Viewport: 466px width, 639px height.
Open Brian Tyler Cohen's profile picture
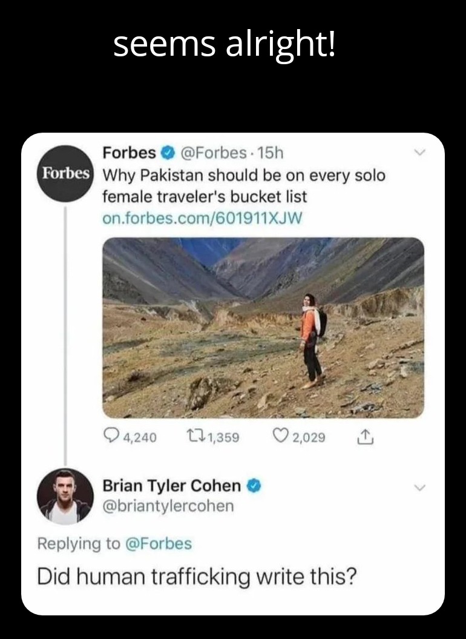tap(65, 495)
